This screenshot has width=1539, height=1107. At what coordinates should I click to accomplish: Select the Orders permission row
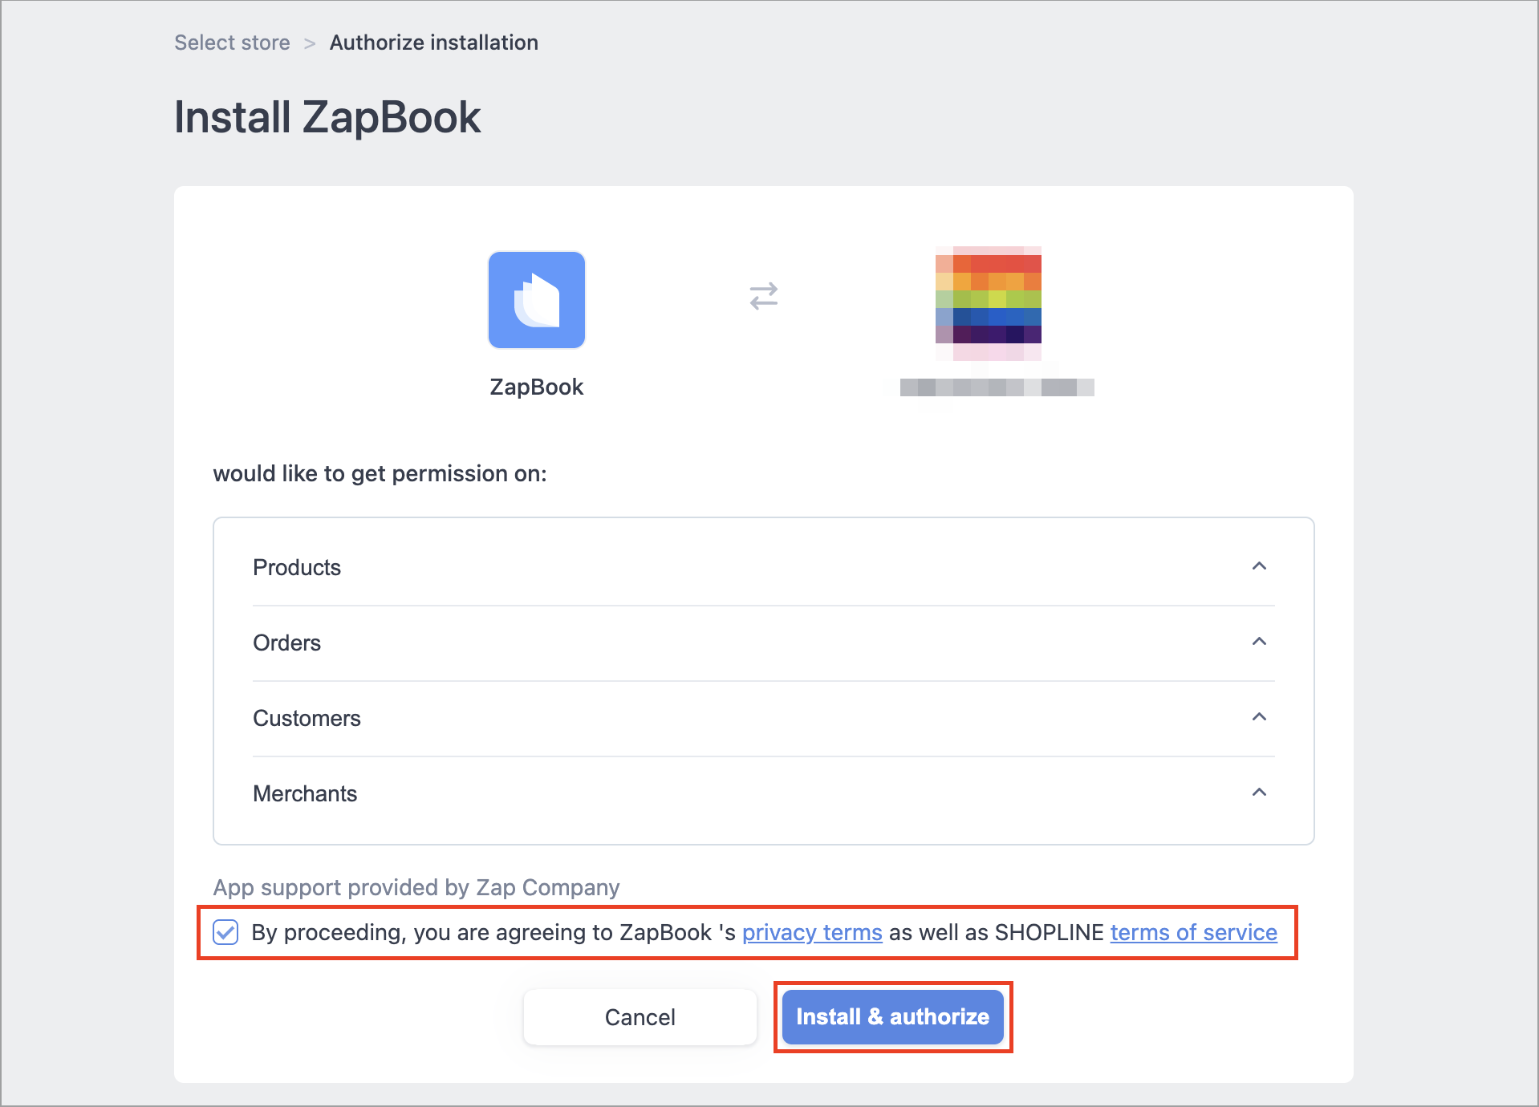click(x=763, y=643)
